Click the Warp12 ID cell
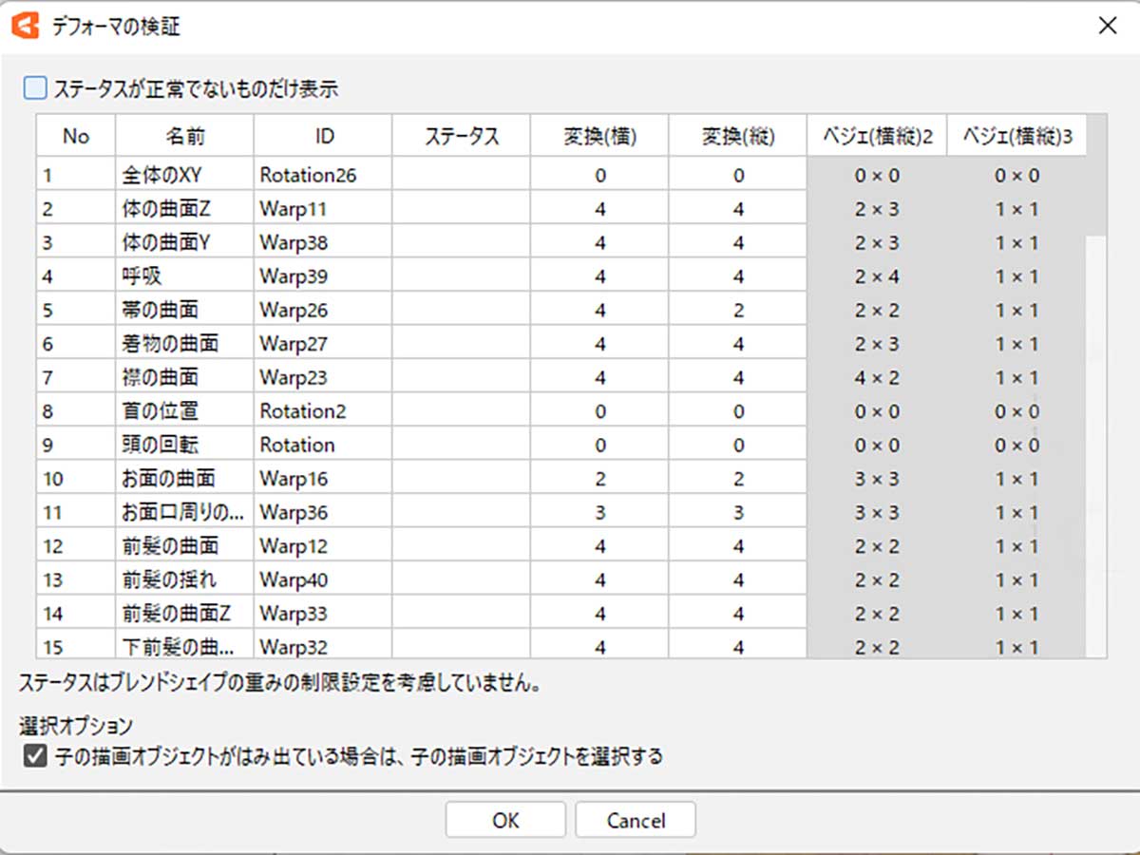1140x855 pixels. pos(323,546)
